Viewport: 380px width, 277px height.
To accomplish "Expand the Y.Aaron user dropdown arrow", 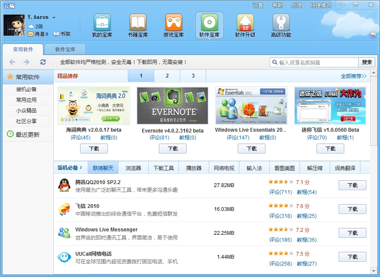I will point(54,18).
